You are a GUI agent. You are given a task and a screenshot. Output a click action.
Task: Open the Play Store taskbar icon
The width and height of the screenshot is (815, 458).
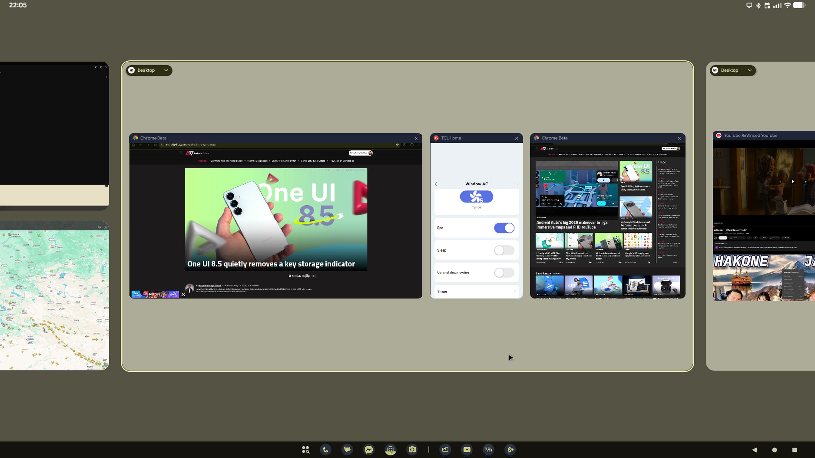tap(510, 449)
